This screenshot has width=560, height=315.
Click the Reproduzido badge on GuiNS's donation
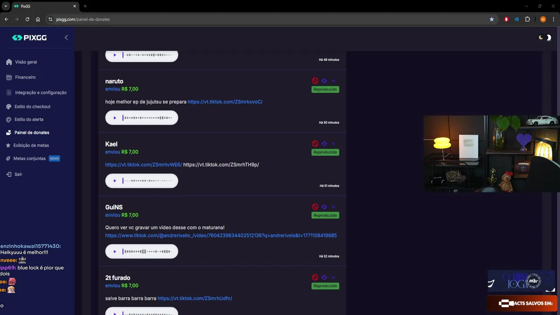pyautogui.click(x=325, y=215)
